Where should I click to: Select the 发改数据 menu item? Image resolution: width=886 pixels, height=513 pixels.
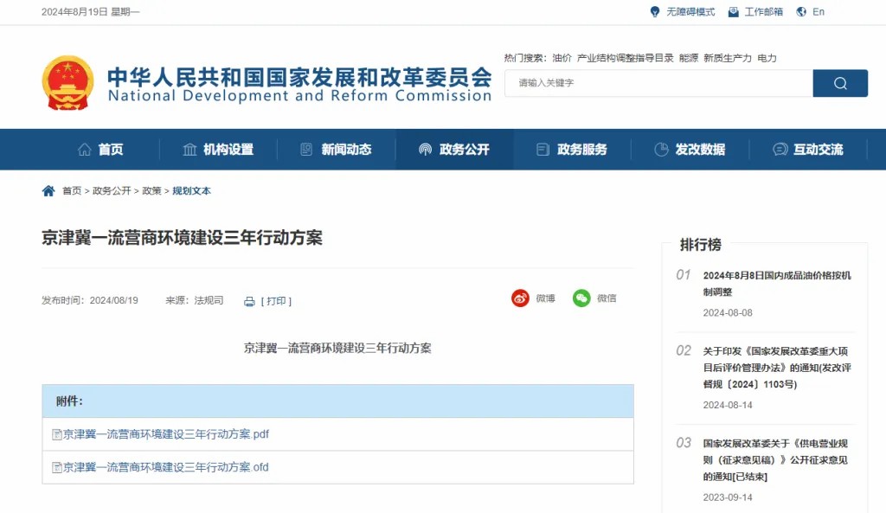tap(690, 150)
